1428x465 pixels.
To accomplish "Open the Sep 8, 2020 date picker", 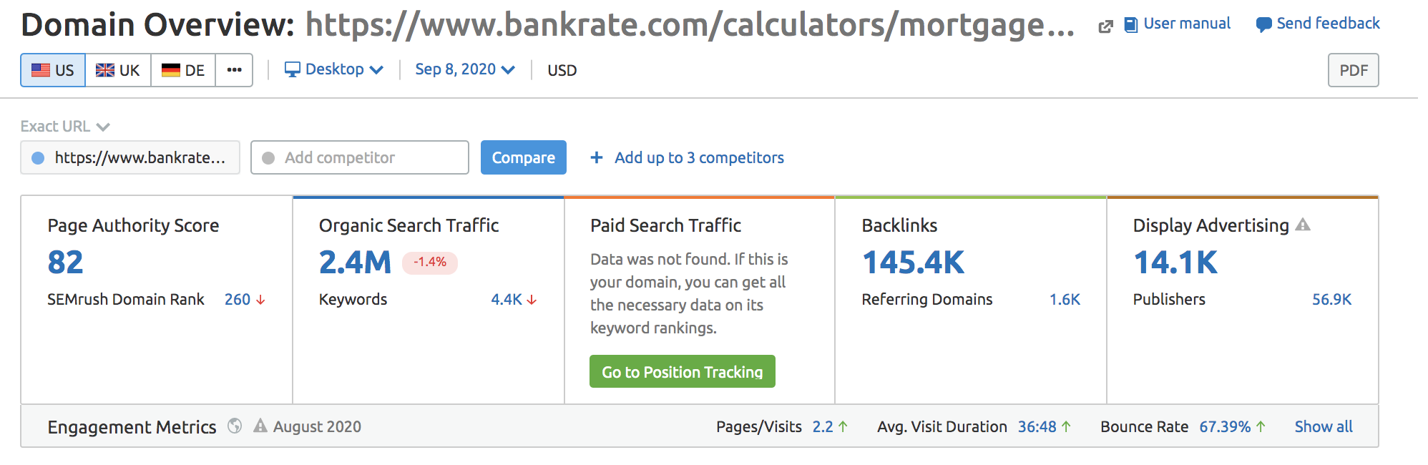I will click(465, 69).
